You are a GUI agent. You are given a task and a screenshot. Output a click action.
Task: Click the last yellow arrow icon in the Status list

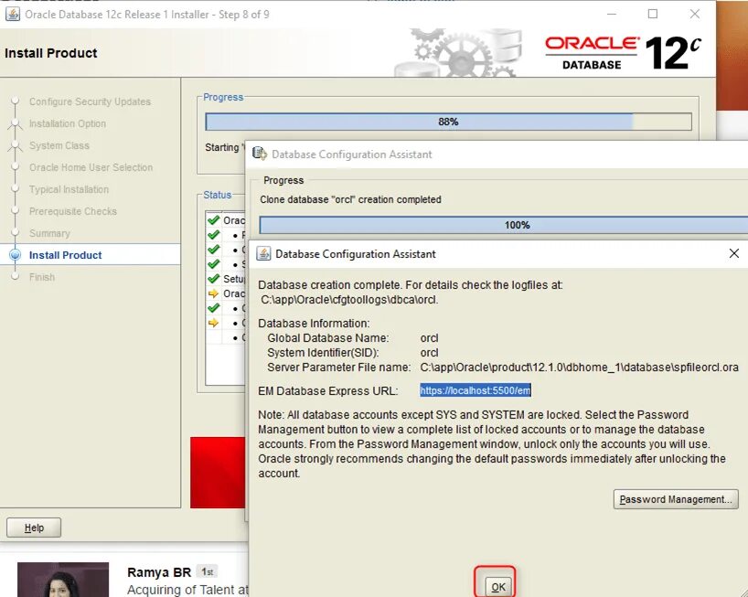(x=213, y=323)
